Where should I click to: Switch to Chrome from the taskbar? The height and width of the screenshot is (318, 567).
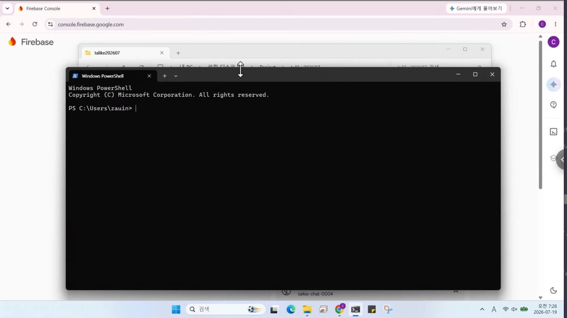(x=339, y=310)
